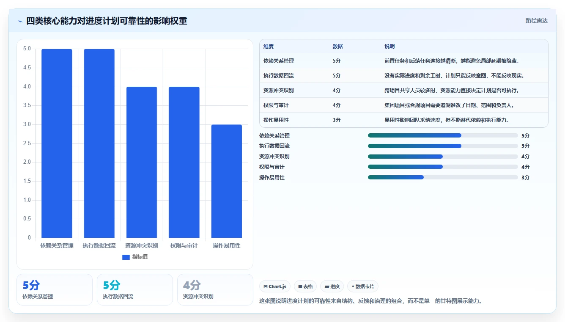The image size is (565, 322).
Task: Click the 3分 value beside the 操作易用性 progress bar
Action: (x=526, y=177)
